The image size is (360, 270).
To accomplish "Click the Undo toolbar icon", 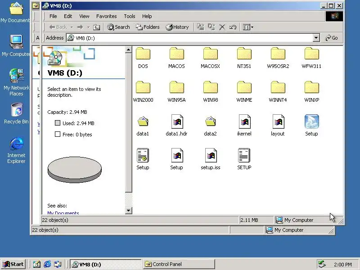I will (x=233, y=27).
